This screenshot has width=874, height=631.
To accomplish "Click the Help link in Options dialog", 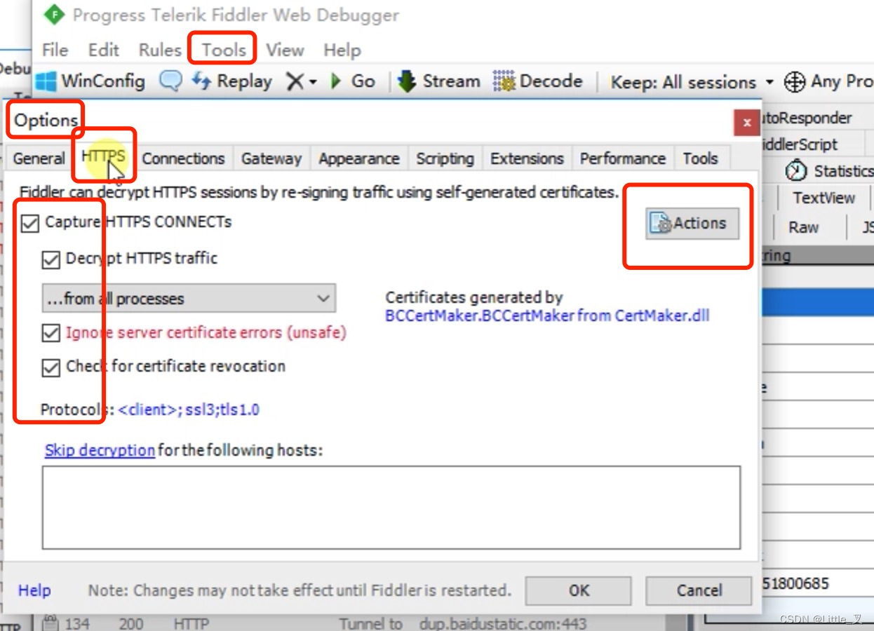I will pos(34,590).
